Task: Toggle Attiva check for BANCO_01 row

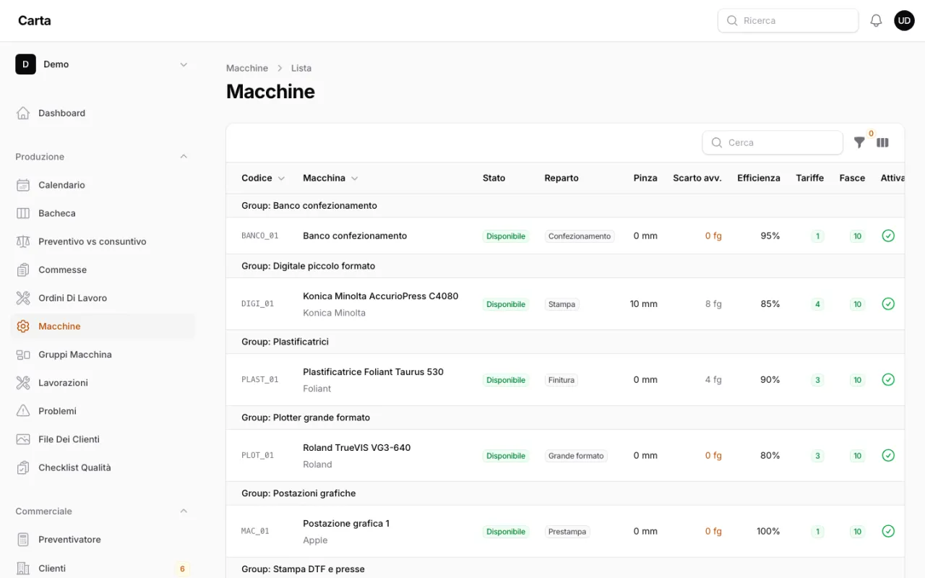Action: pyautogui.click(x=888, y=236)
